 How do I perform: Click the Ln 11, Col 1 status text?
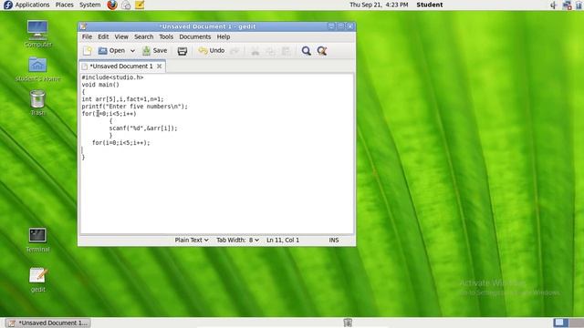(283, 241)
